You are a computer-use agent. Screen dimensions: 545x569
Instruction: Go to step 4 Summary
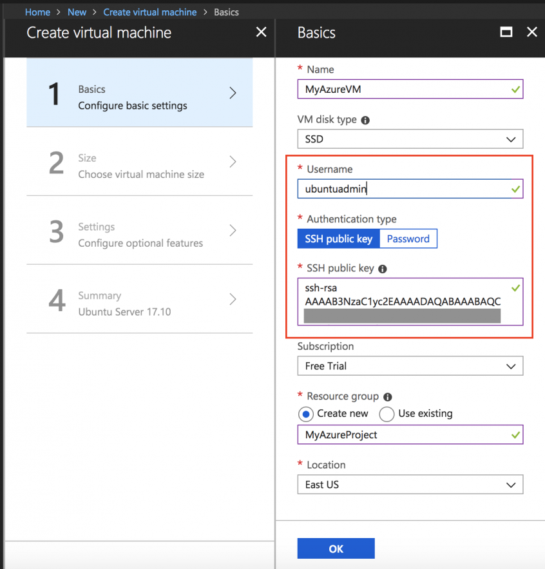[139, 304]
